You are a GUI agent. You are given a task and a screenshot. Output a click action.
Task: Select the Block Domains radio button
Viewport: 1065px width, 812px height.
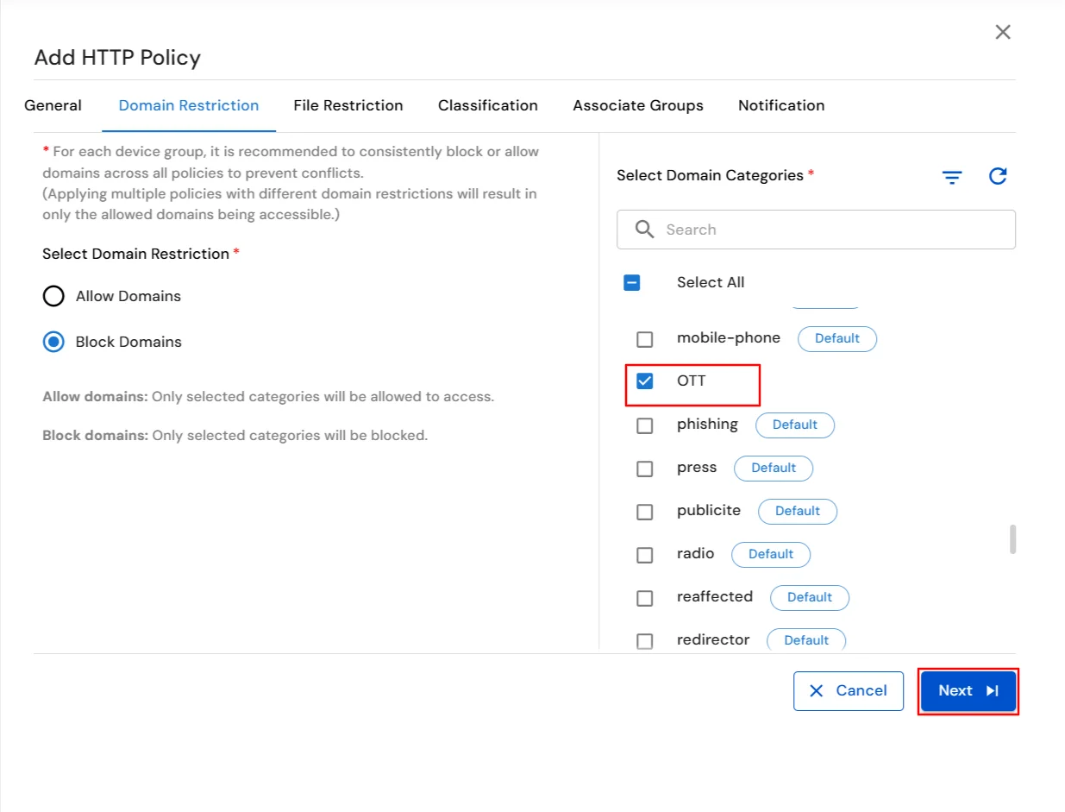point(53,342)
